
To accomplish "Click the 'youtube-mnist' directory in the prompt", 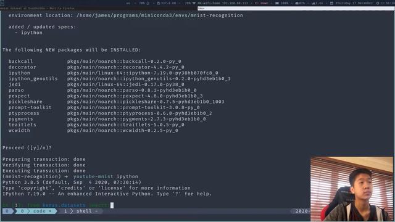I will 93,177.
